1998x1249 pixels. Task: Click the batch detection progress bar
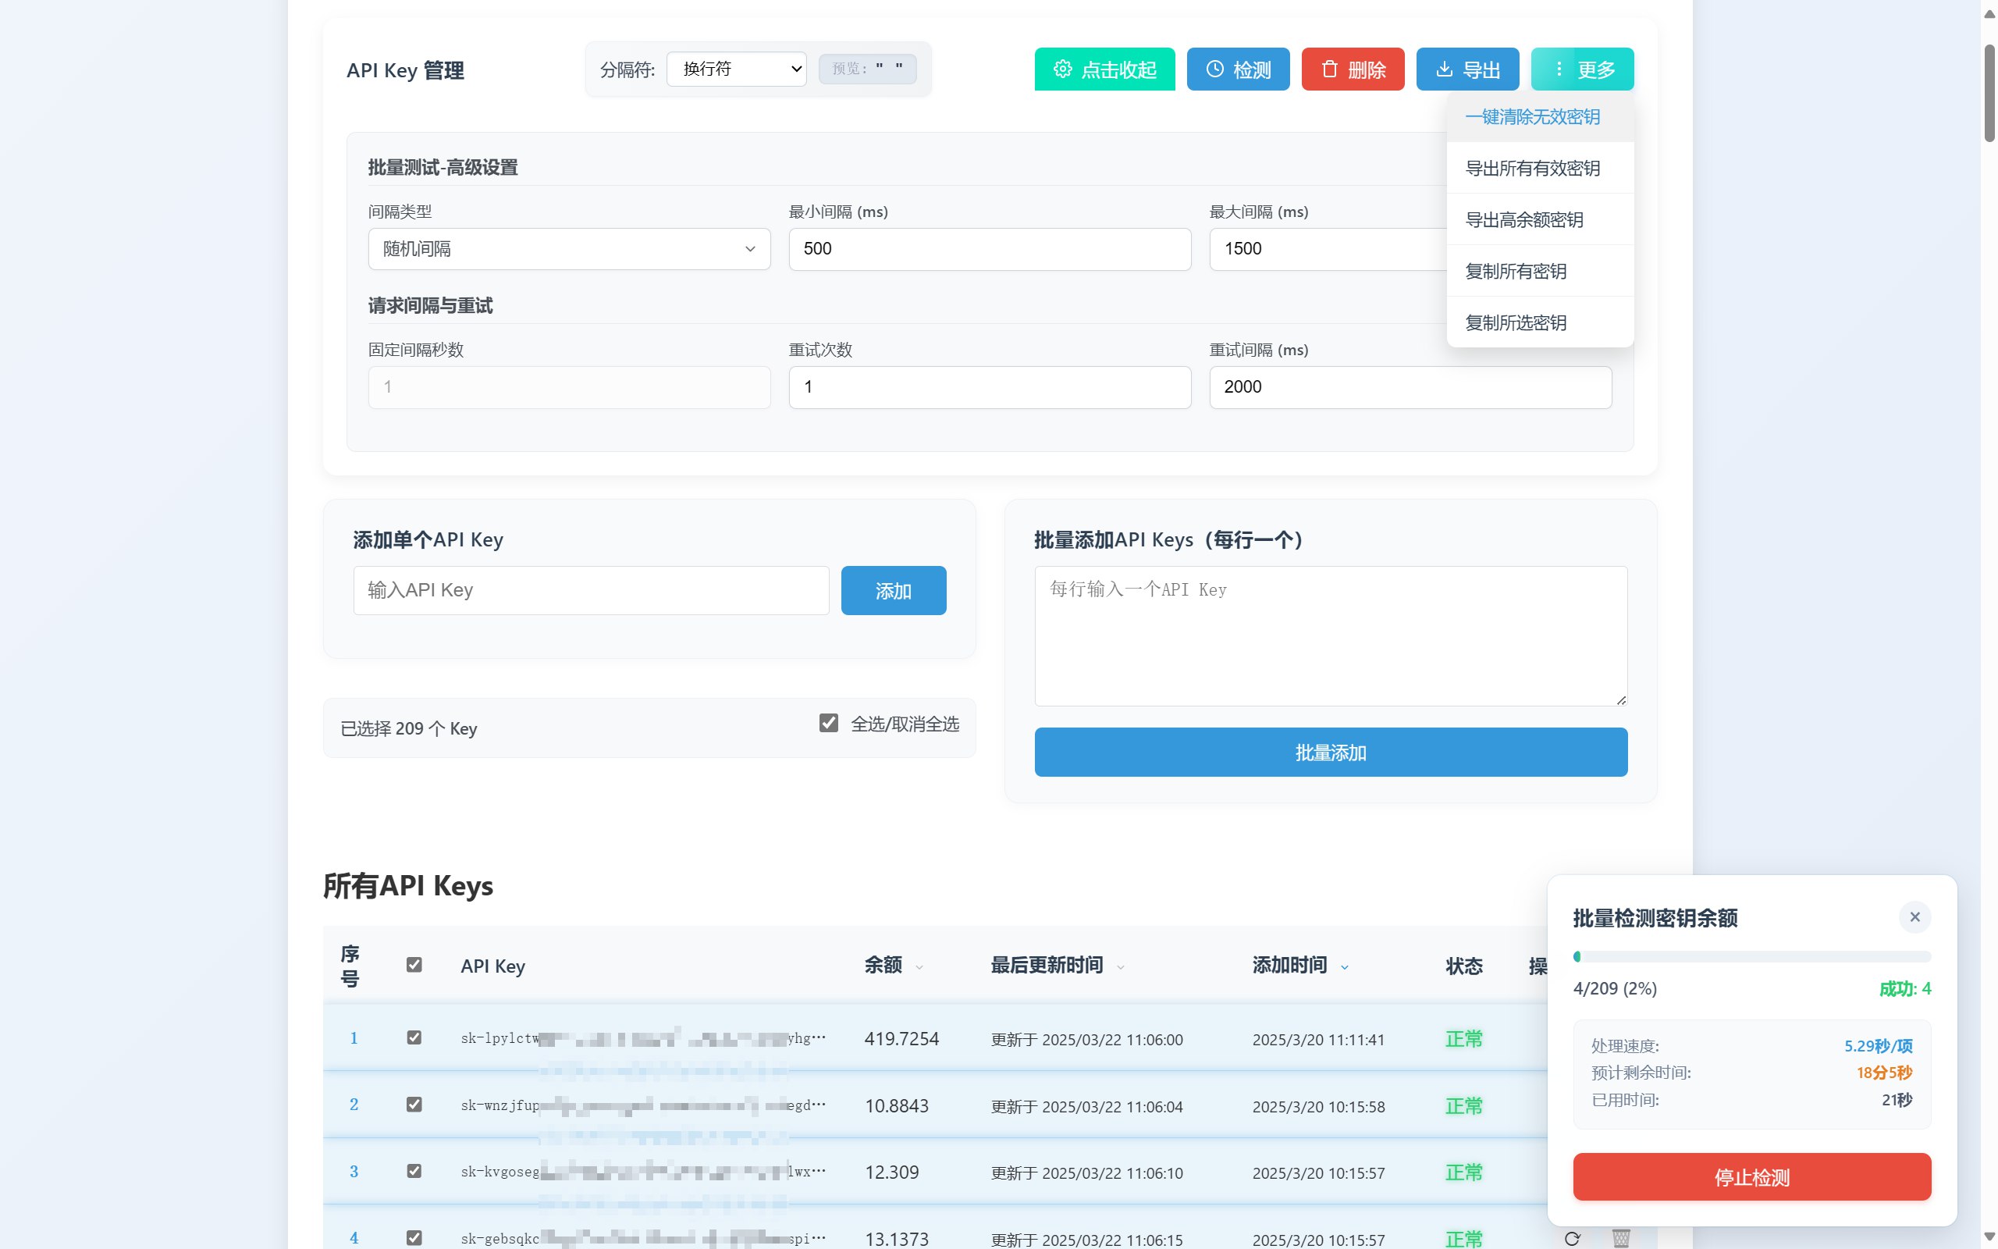[x=1751, y=956]
